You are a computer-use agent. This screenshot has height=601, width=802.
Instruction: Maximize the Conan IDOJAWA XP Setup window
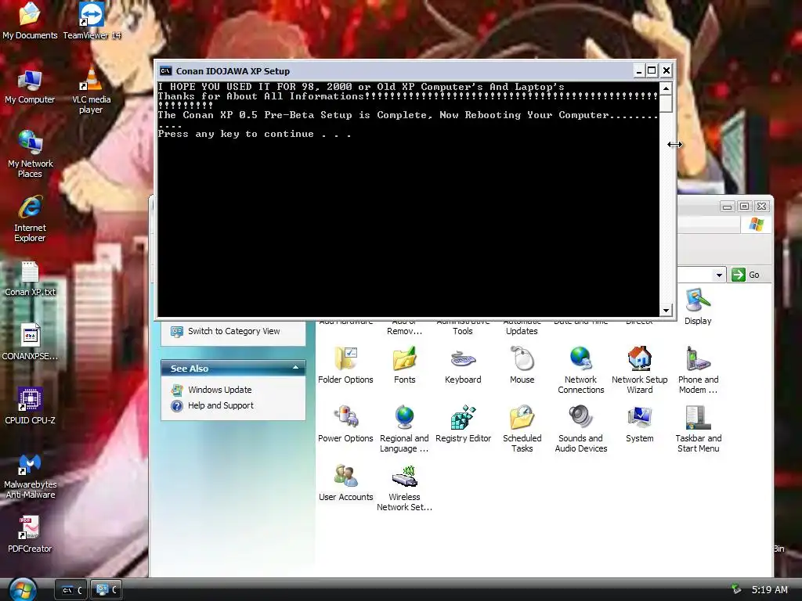coord(652,70)
